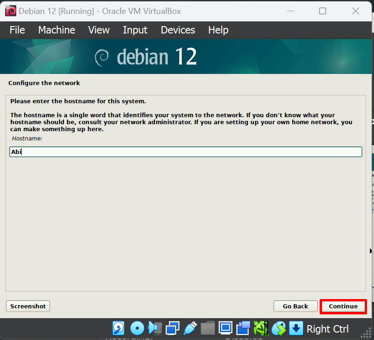Open the optical disk status icon

pos(137,328)
